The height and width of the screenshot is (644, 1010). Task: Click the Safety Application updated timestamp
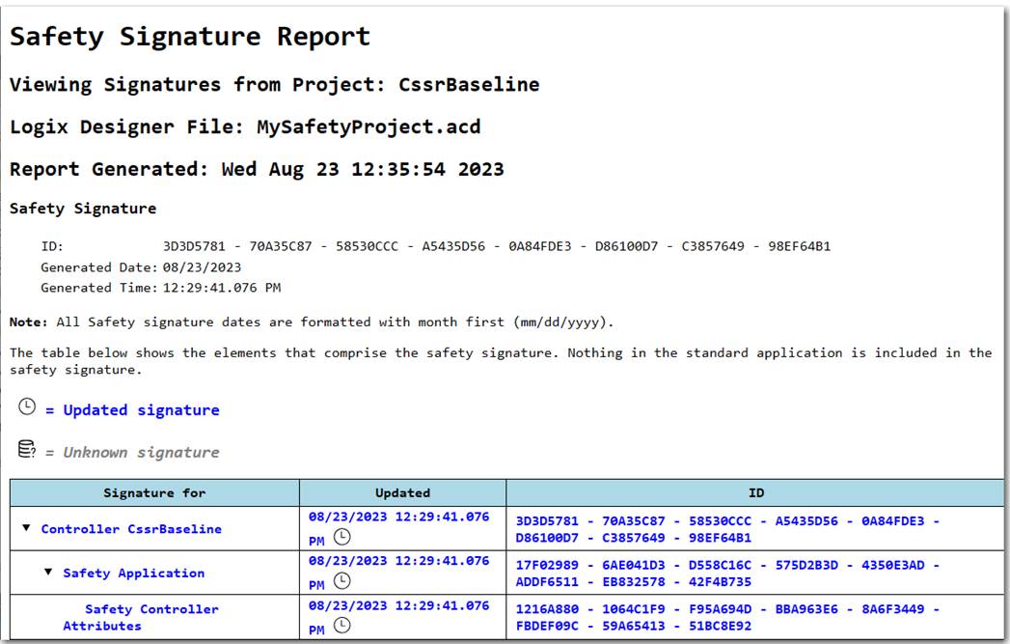click(x=398, y=562)
